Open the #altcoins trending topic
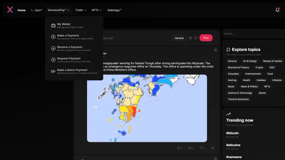 tap(233, 145)
